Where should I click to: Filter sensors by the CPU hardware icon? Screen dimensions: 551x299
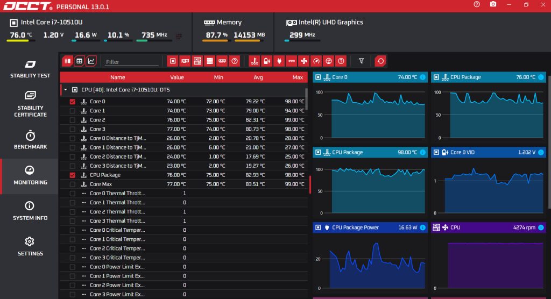pos(173,61)
